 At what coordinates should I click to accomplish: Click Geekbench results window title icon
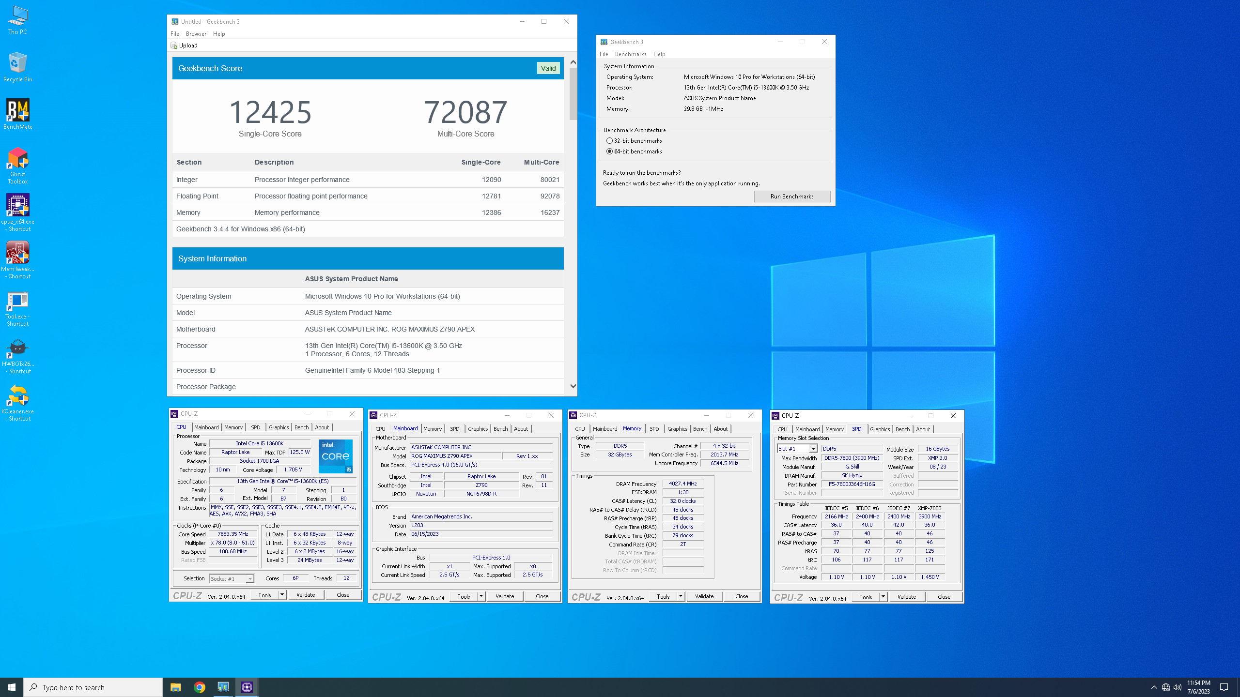[x=175, y=21]
